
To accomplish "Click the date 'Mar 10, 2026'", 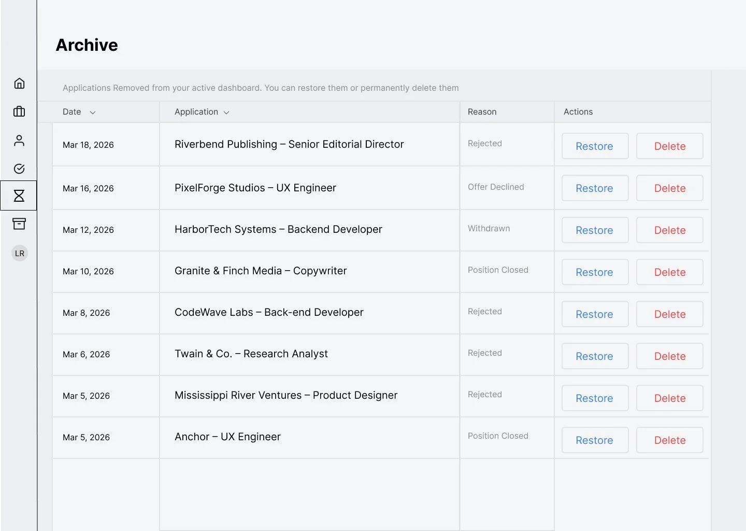I will [88, 272].
